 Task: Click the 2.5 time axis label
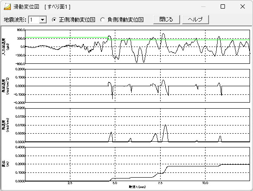point(70,183)
